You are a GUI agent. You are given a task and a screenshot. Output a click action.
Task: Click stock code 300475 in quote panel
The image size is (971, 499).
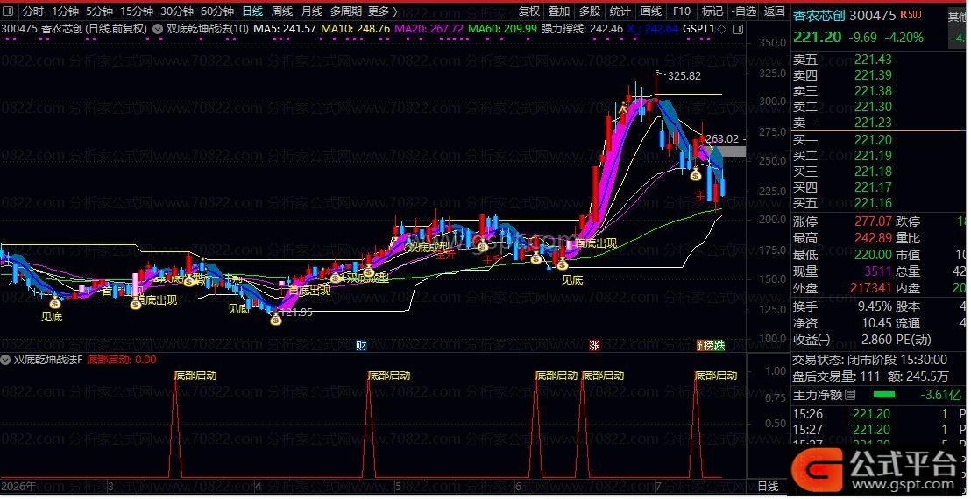(873, 16)
